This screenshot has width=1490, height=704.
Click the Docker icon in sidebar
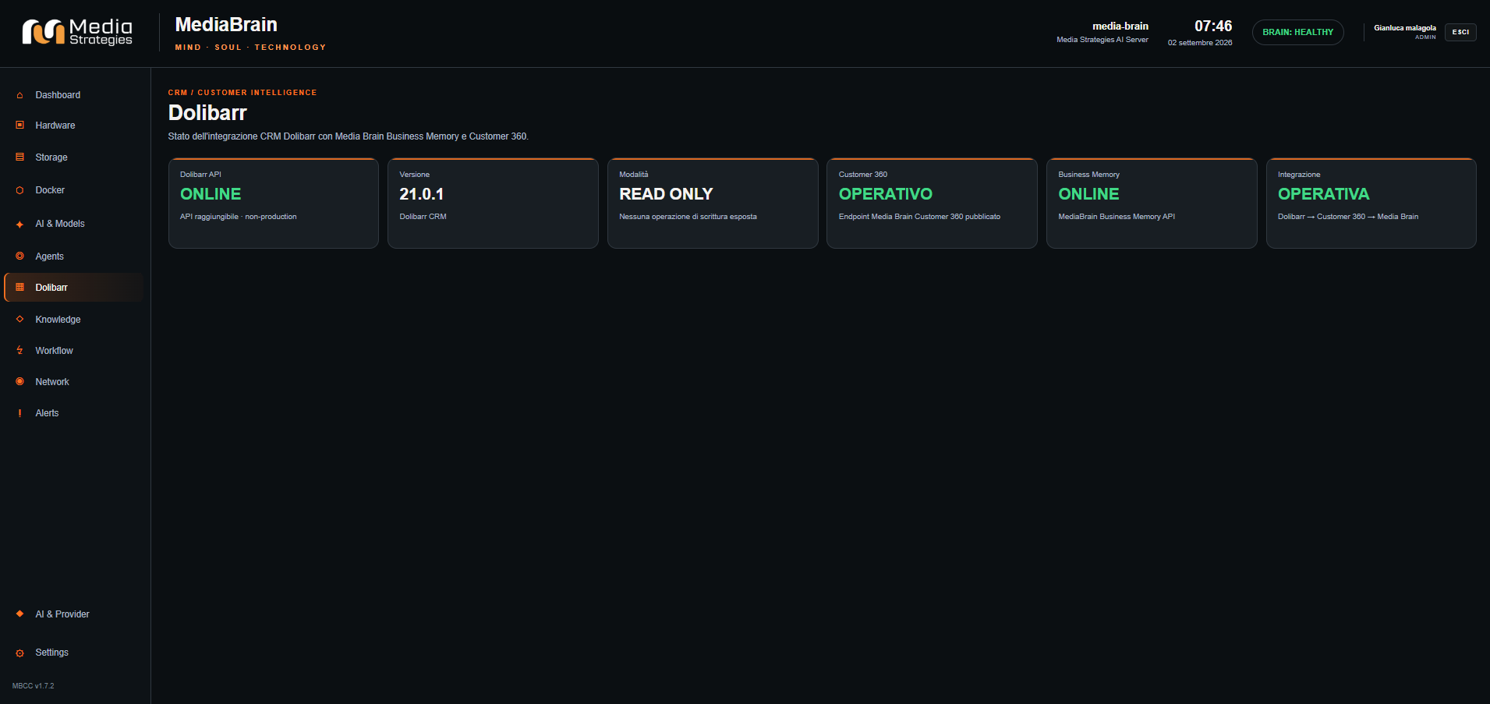coord(19,190)
